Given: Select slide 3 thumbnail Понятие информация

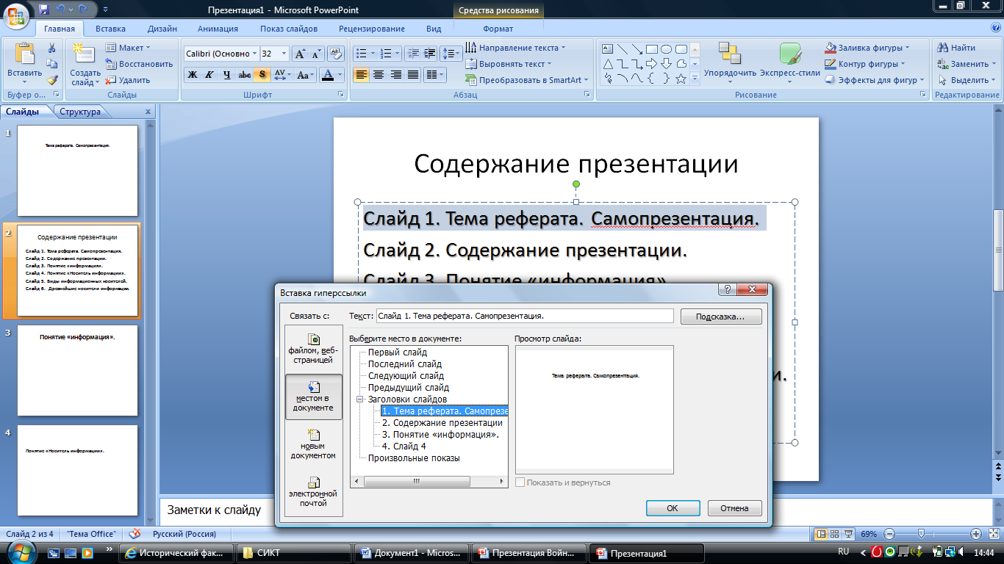Looking at the screenshot, I should point(77,370).
